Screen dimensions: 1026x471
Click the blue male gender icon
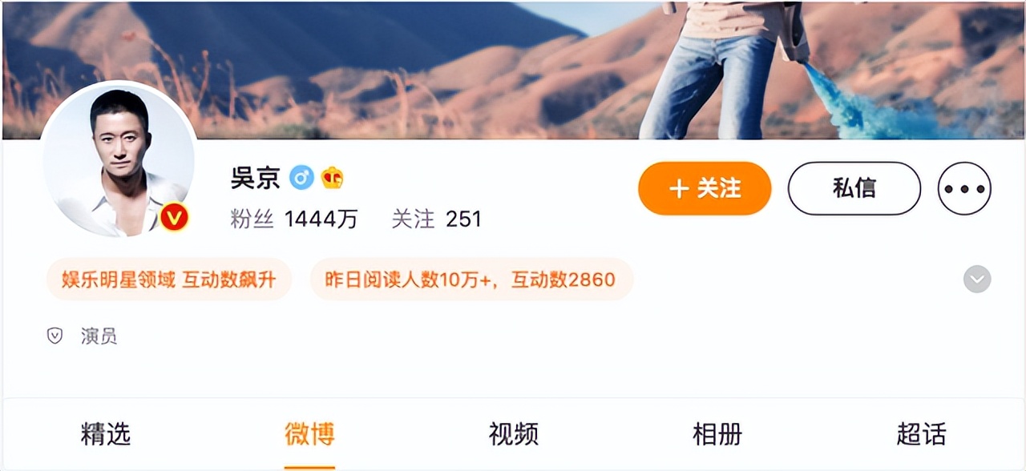coord(301,178)
